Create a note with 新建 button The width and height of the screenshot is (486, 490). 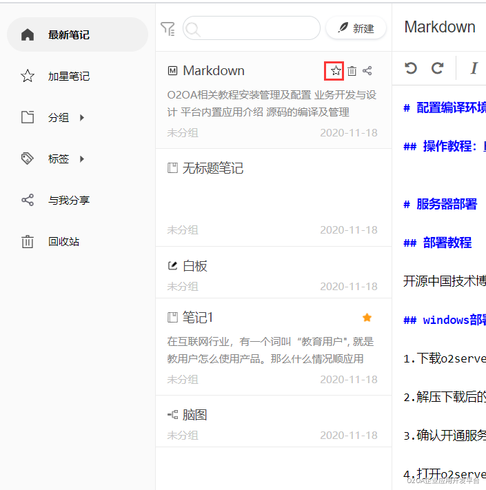click(x=356, y=28)
